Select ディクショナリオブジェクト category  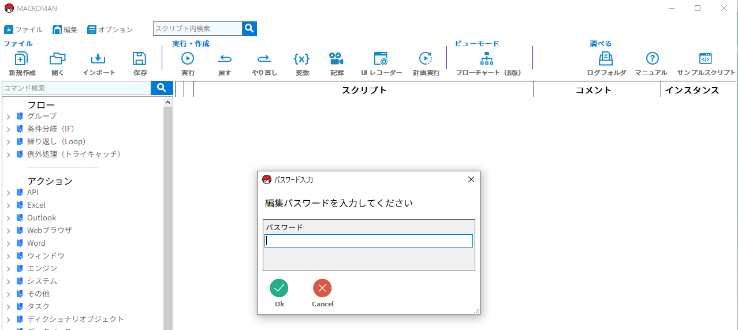point(76,319)
